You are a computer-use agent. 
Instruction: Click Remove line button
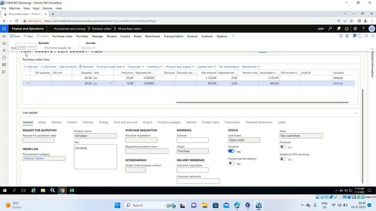[86, 67]
